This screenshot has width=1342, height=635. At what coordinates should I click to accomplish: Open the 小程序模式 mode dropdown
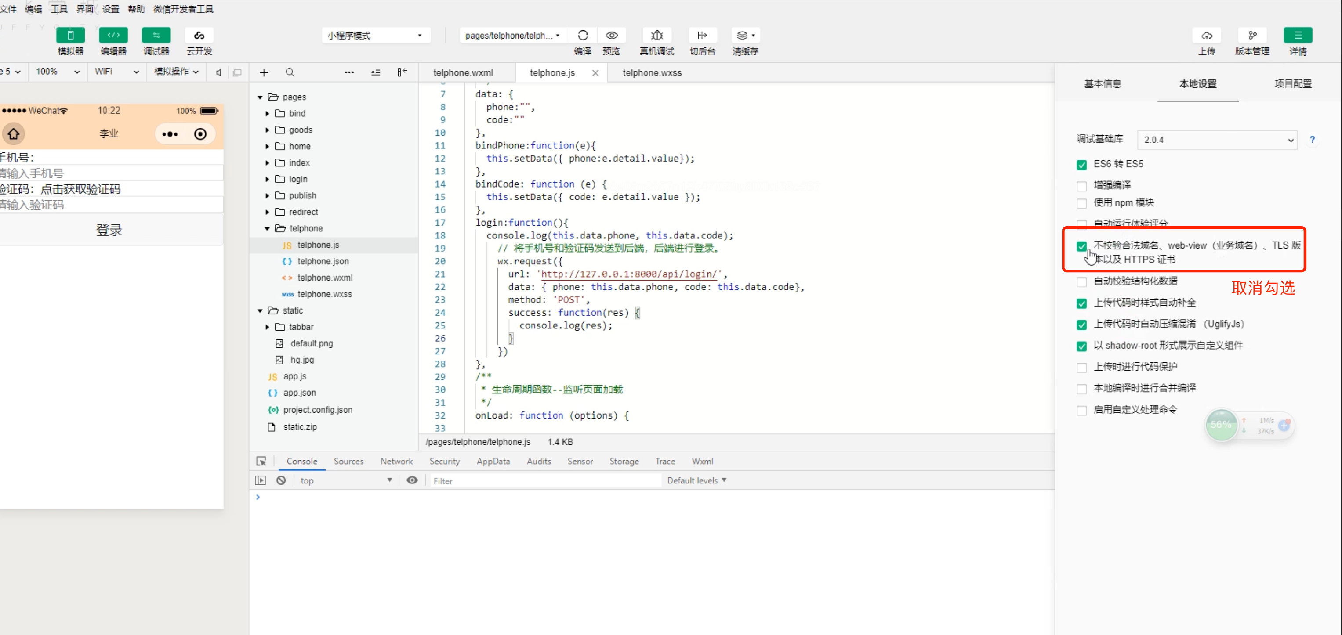[x=375, y=36]
